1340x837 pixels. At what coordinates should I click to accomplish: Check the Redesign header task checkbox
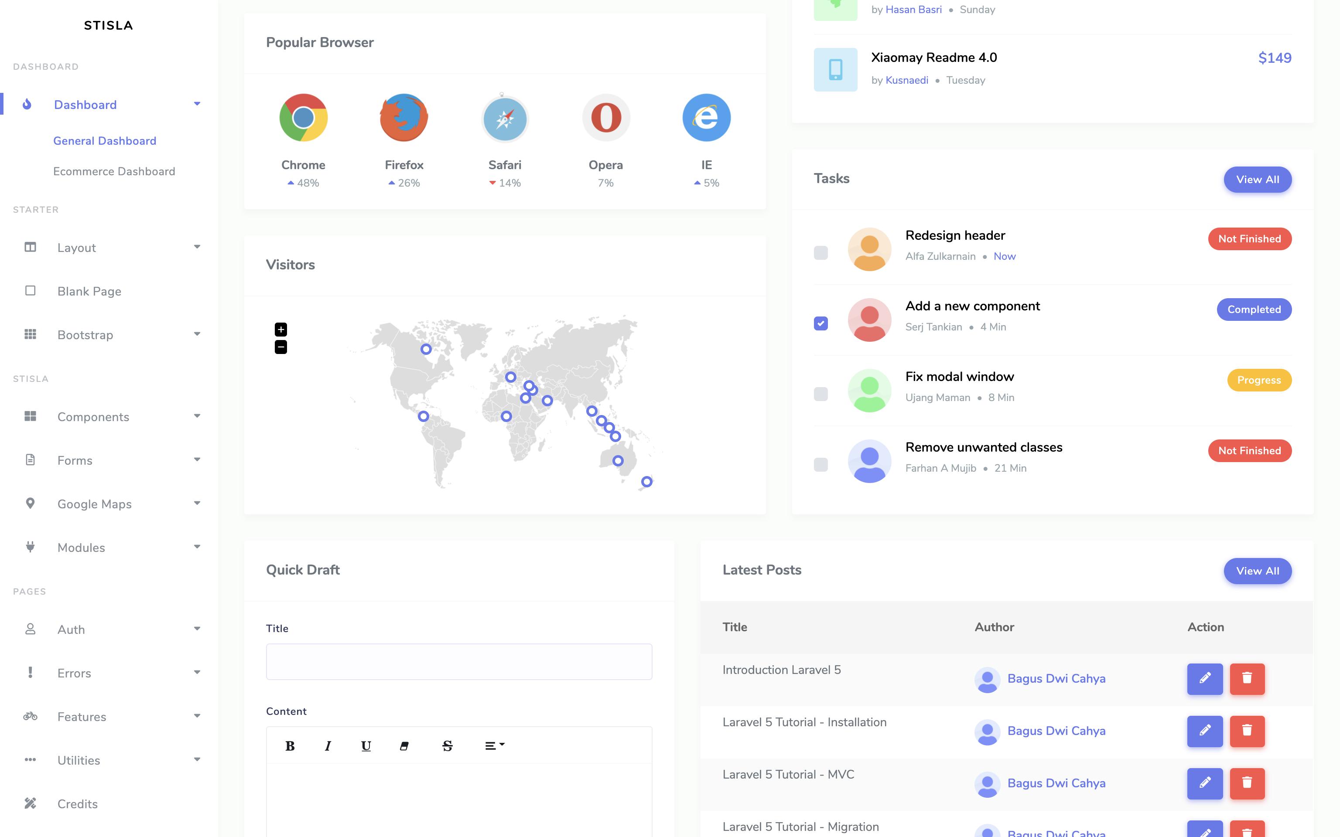pyautogui.click(x=820, y=253)
